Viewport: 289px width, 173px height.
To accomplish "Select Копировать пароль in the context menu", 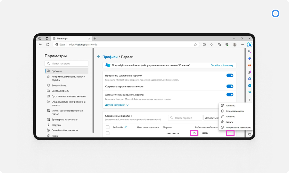I will [235, 111].
